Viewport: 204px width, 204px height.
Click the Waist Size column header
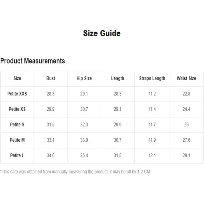186,79
